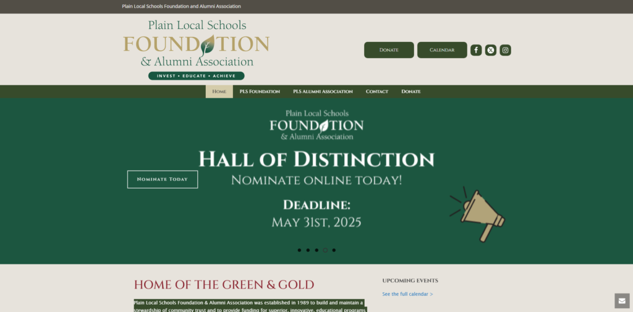Select the Home navigation tab
The width and height of the screenshot is (633, 312).
click(x=219, y=91)
